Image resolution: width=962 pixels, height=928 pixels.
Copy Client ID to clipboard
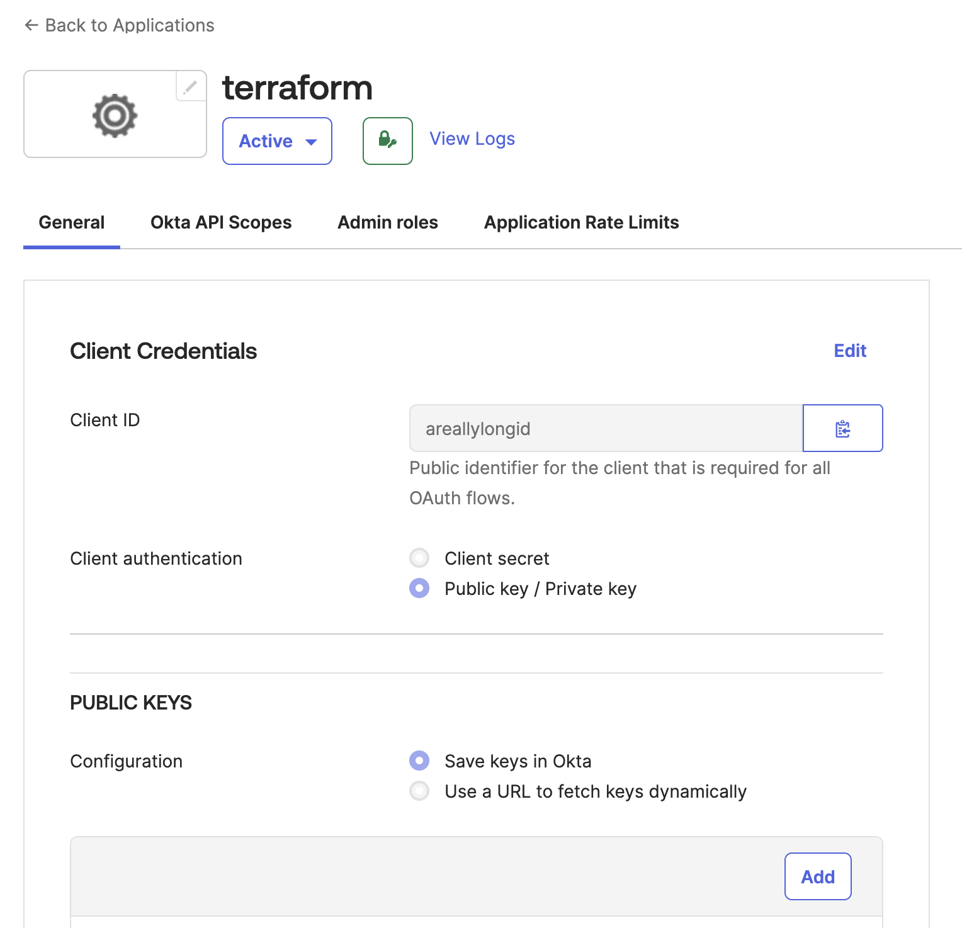click(842, 428)
